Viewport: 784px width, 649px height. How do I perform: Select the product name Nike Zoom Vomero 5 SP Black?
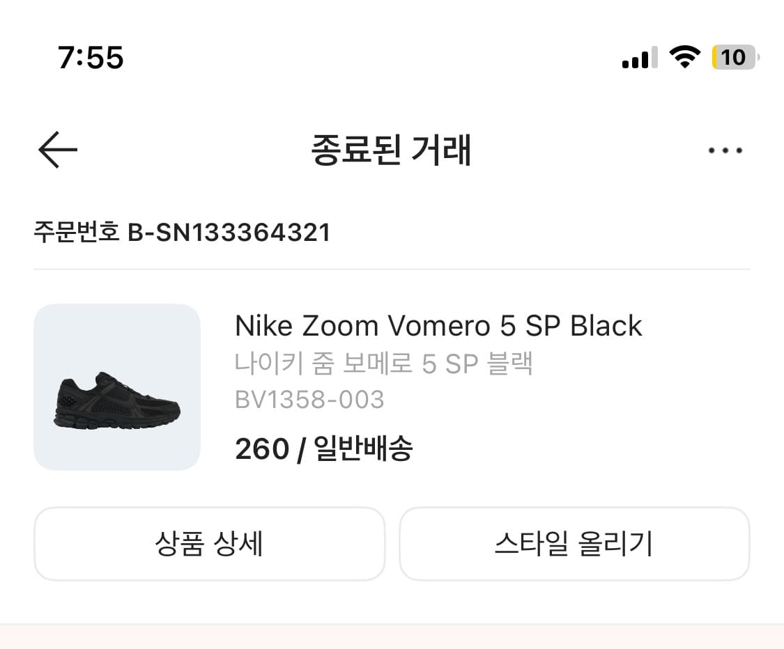(439, 325)
